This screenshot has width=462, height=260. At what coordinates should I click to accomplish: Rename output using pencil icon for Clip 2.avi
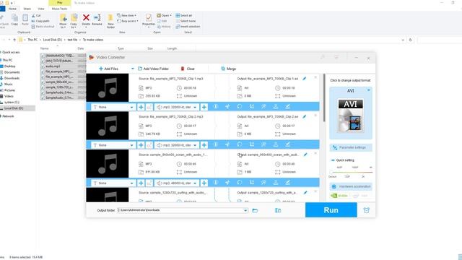coord(305,117)
